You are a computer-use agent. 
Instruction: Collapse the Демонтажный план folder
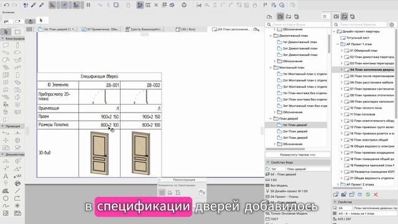(271, 36)
